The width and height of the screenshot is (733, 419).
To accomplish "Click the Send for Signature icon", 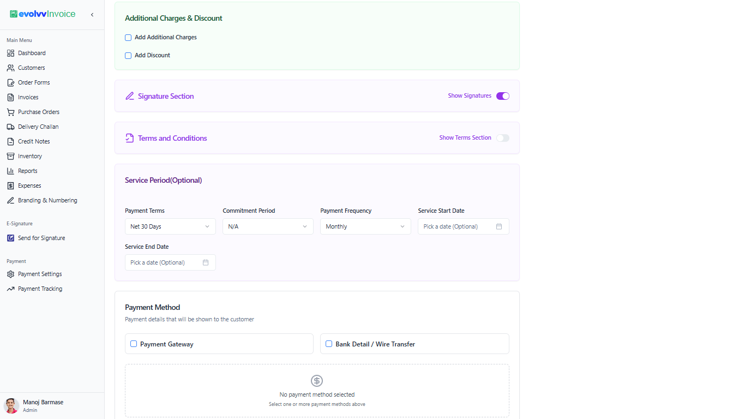I will 10,238.
